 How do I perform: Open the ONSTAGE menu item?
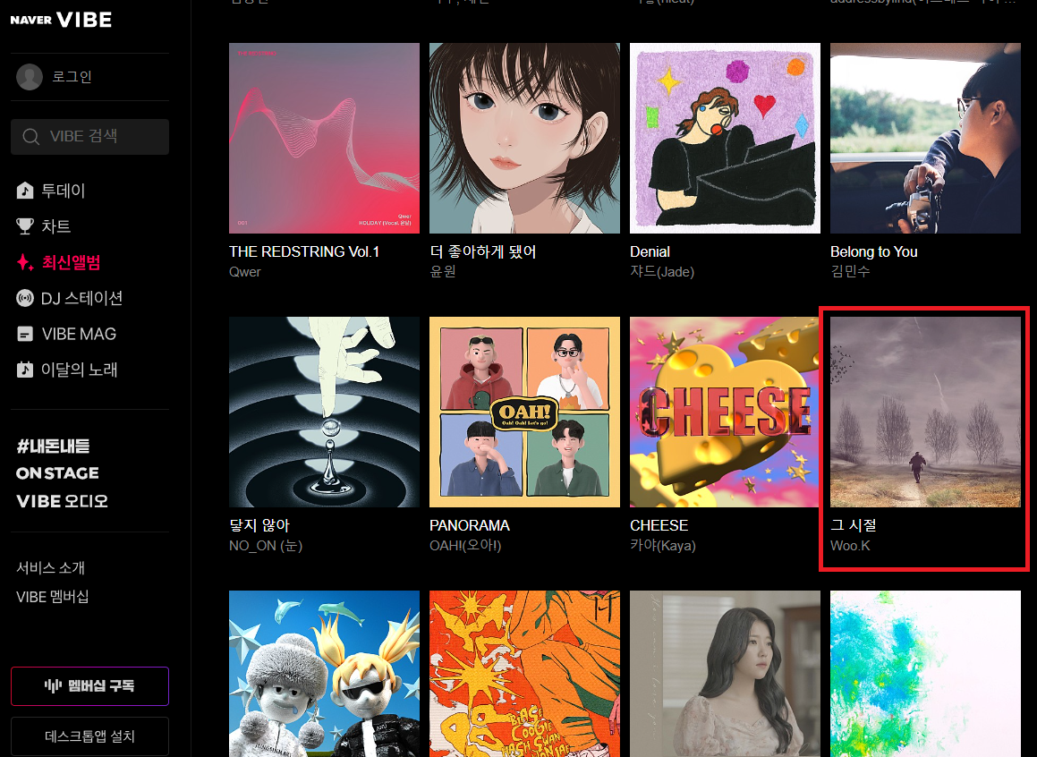(x=57, y=473)
